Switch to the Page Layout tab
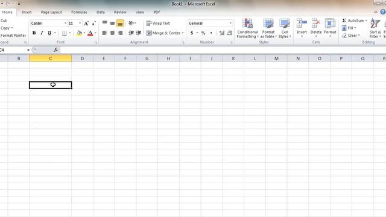This screenshot has height=217, width=386. coord(51,12)
